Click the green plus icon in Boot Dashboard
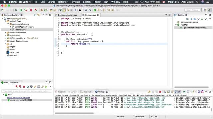Viewport: 213px width, 119px height. (x=46, y=87)
